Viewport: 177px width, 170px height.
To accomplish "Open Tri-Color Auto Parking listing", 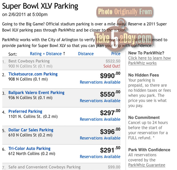I will 29,149.
